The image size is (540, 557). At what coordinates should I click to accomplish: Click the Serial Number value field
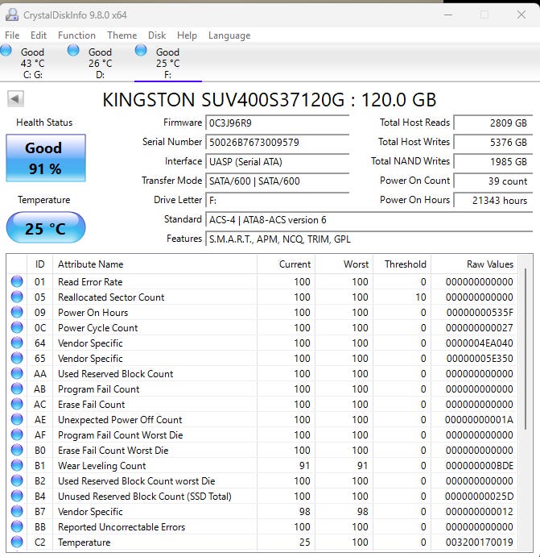click(277, 143)
